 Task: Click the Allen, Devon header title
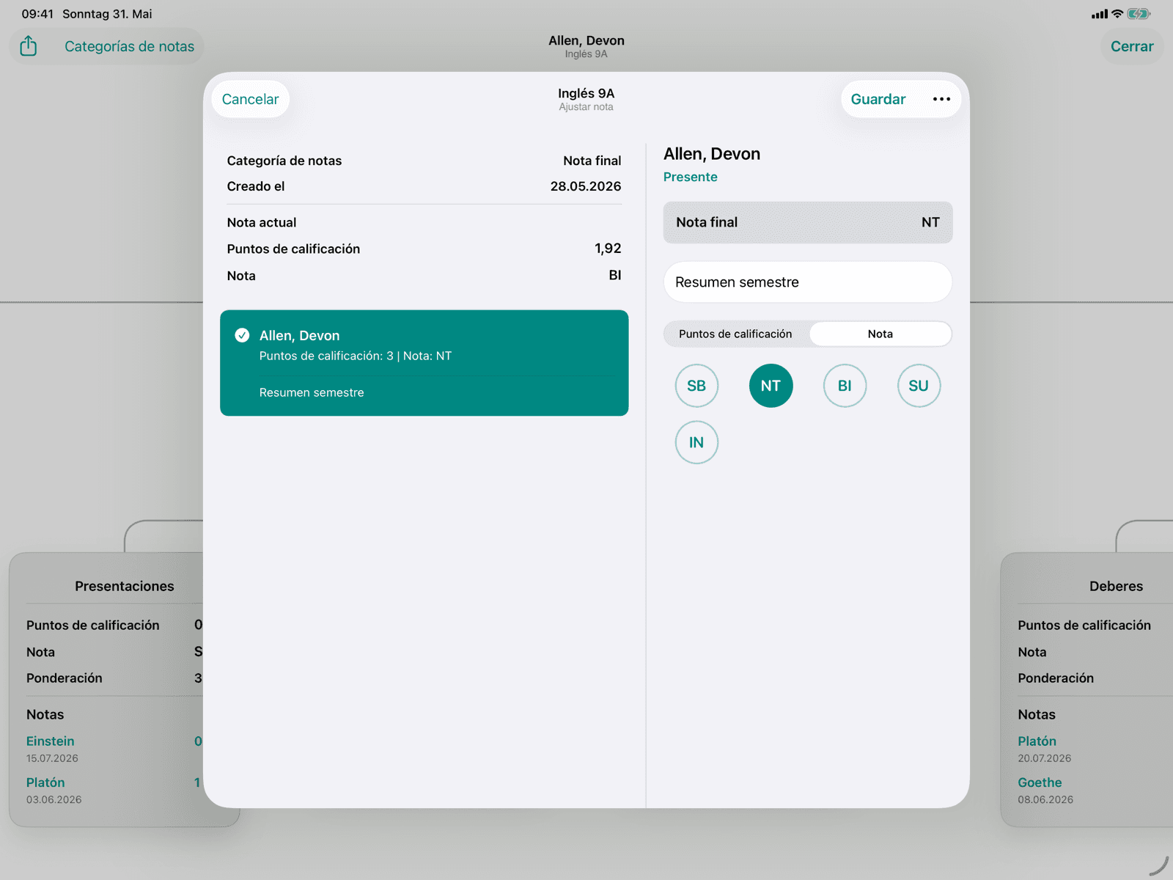586,40
